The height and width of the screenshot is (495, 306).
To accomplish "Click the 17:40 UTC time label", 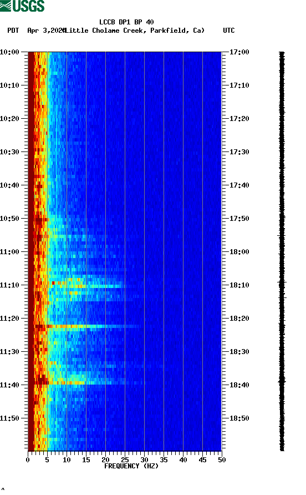I will click(x=239, y=185).
